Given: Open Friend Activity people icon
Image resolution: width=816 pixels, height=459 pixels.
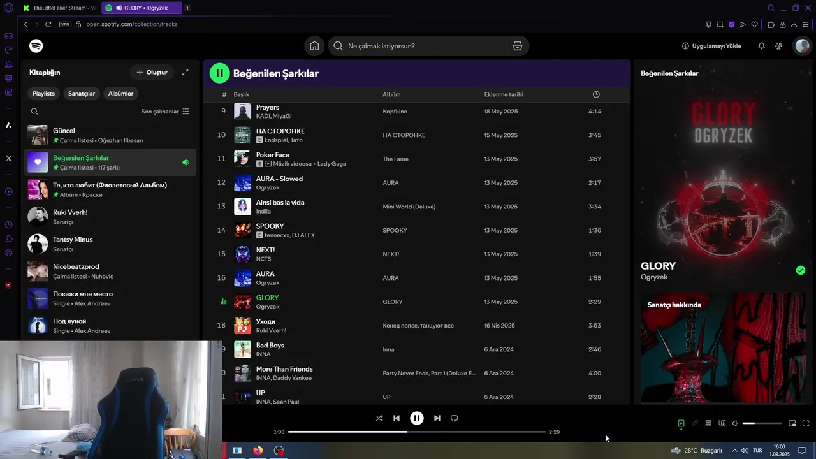Looking at the screenshot, I should coord(778,46).
